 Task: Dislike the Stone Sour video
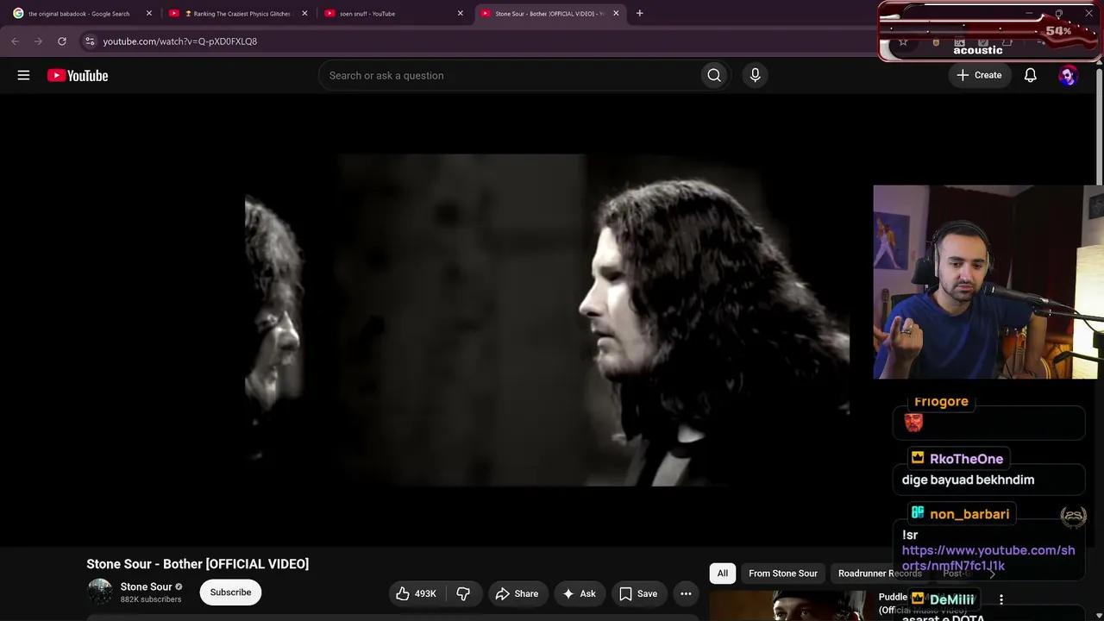[463, 593]
